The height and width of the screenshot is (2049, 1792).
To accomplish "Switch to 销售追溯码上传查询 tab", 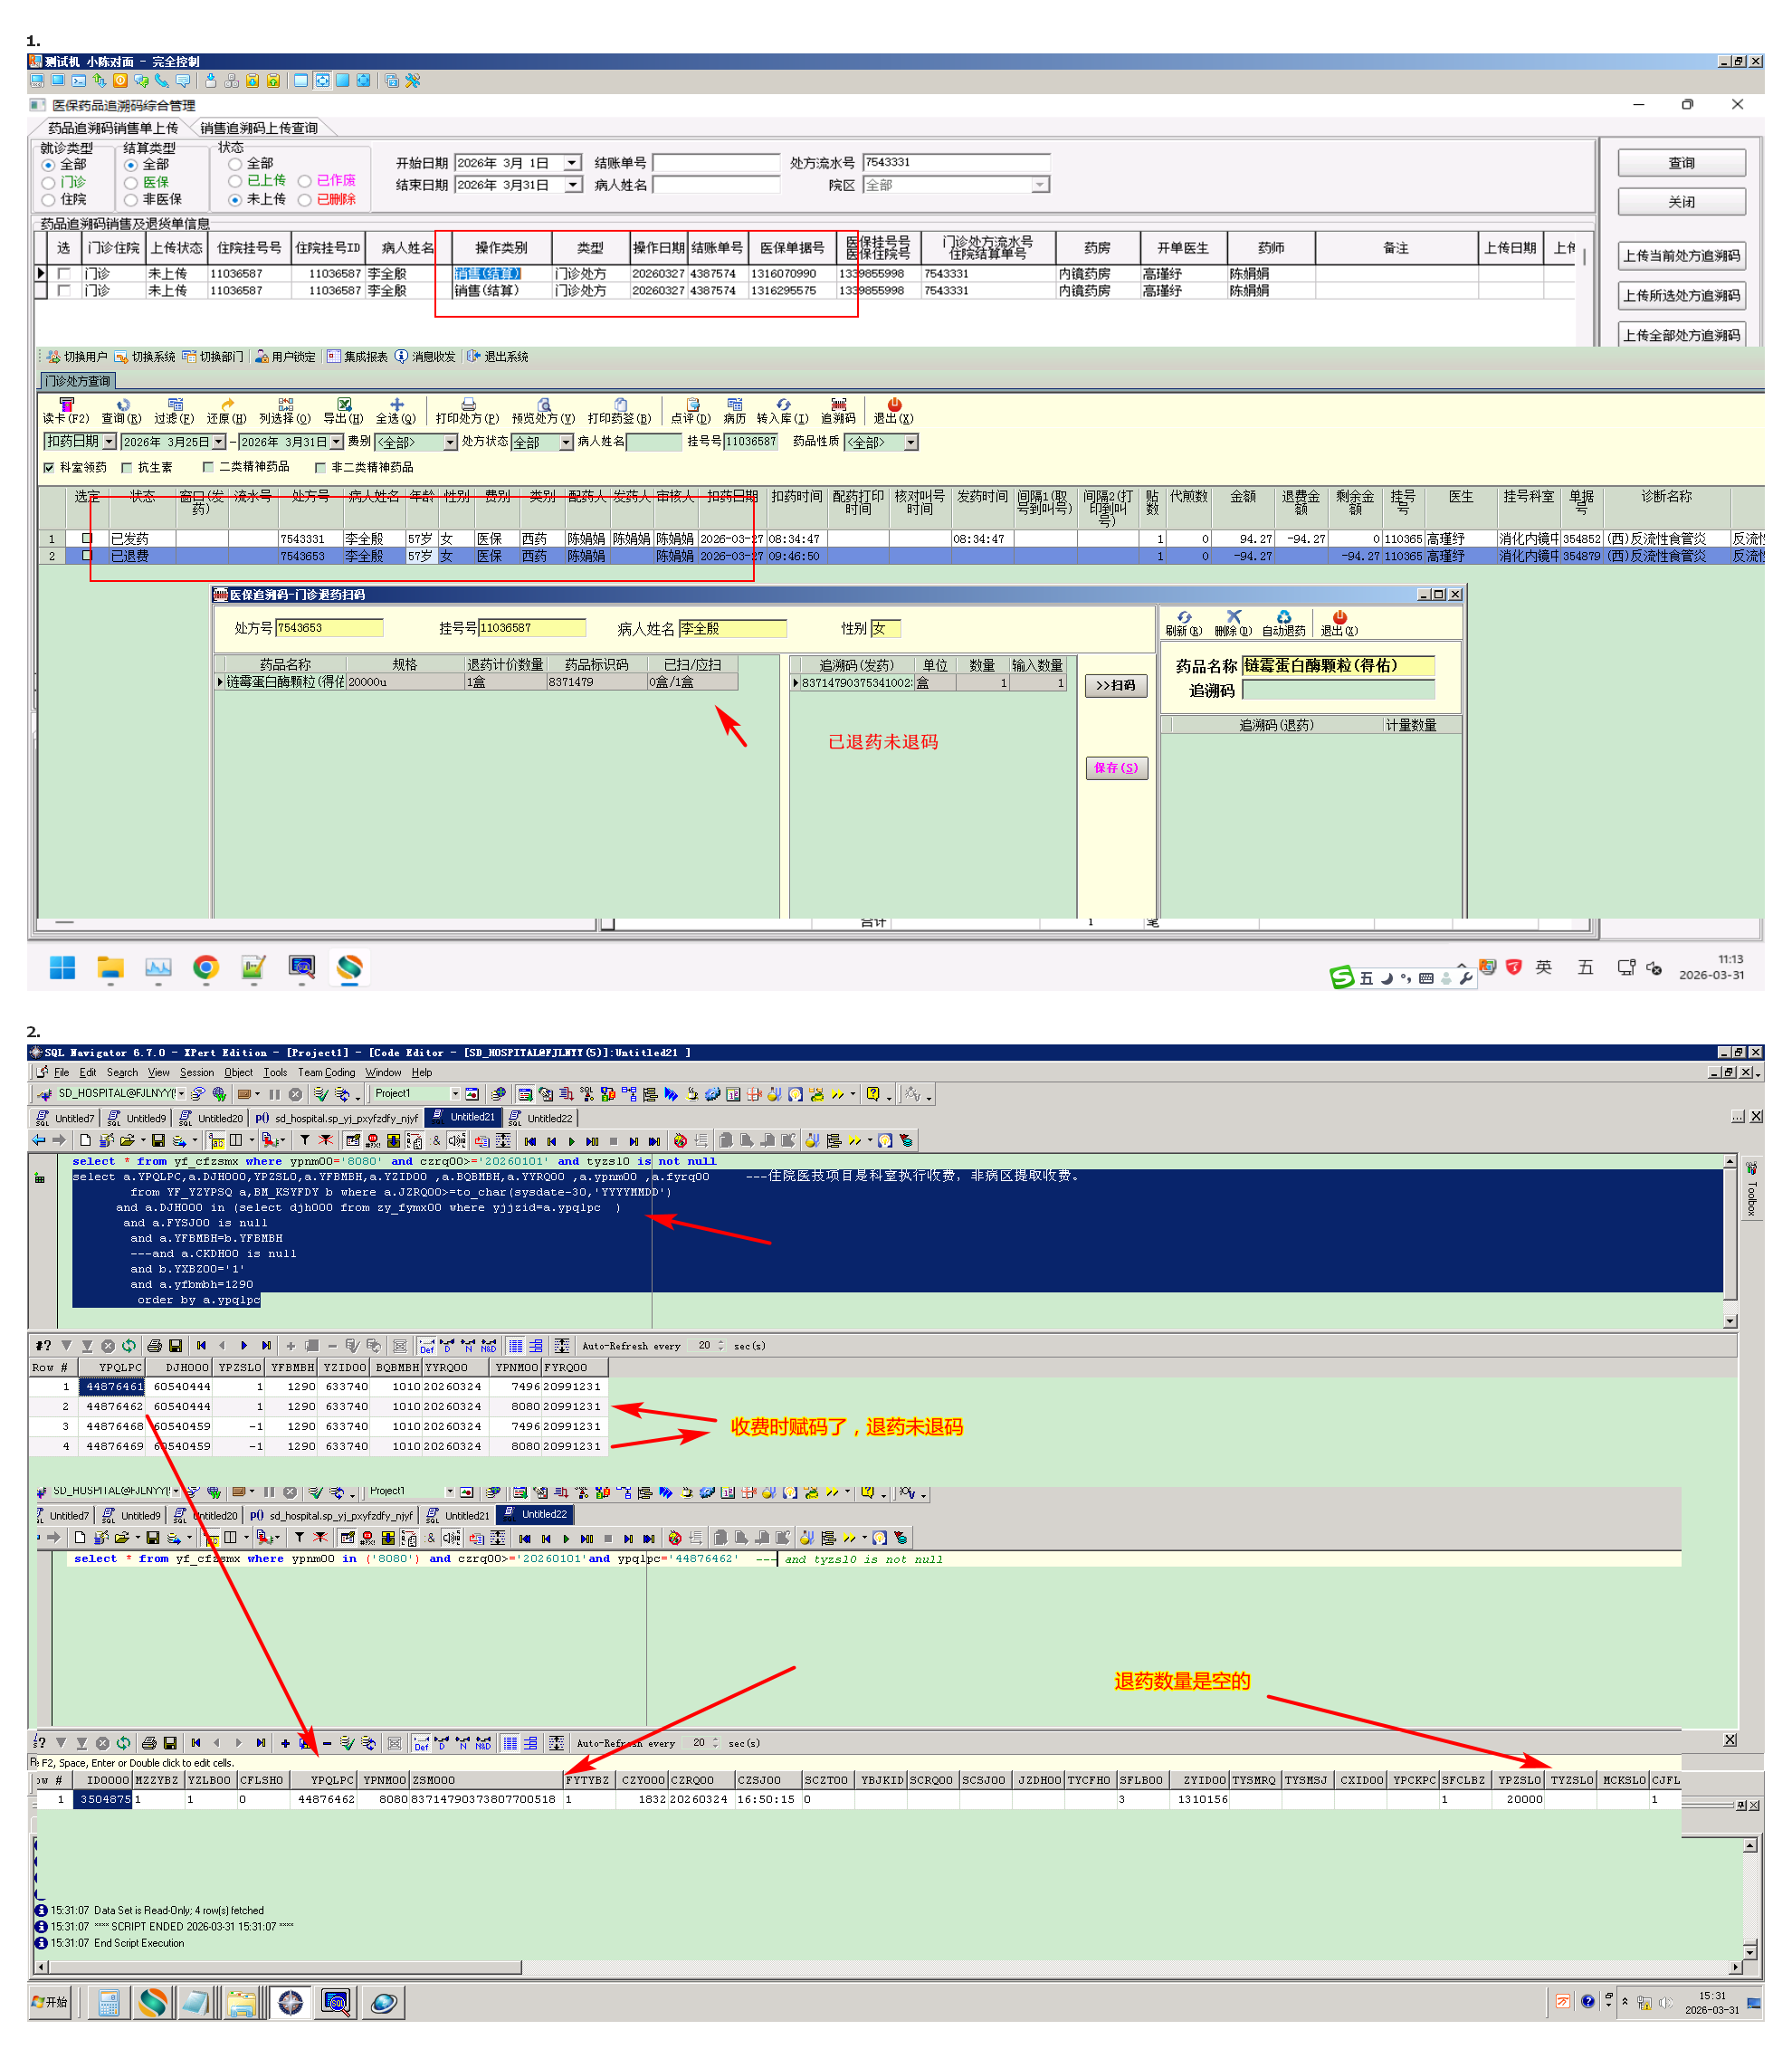I will pyautogui.click(x=258, y=129).
